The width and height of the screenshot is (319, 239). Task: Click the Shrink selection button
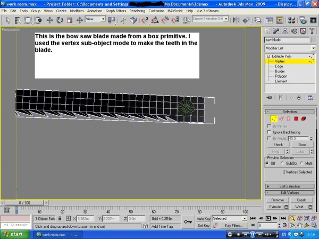click(x=278, y=144)
